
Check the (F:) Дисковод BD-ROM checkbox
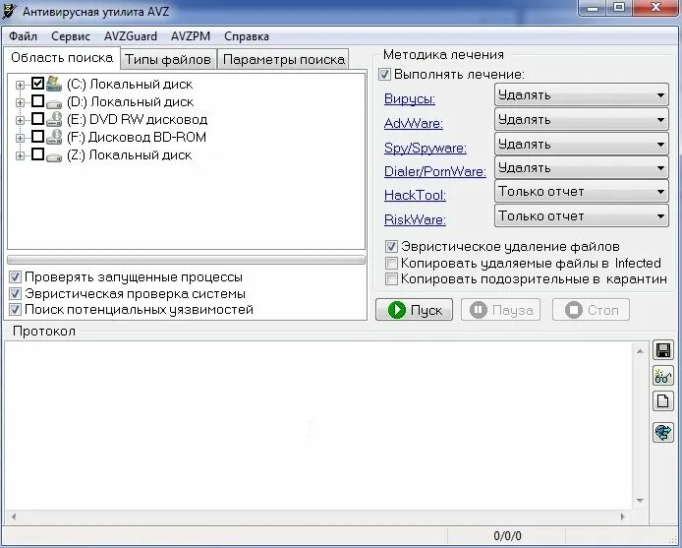coord(38,137)
